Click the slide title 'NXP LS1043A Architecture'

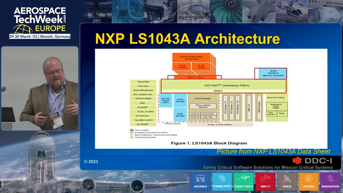[x=188, y=39]
